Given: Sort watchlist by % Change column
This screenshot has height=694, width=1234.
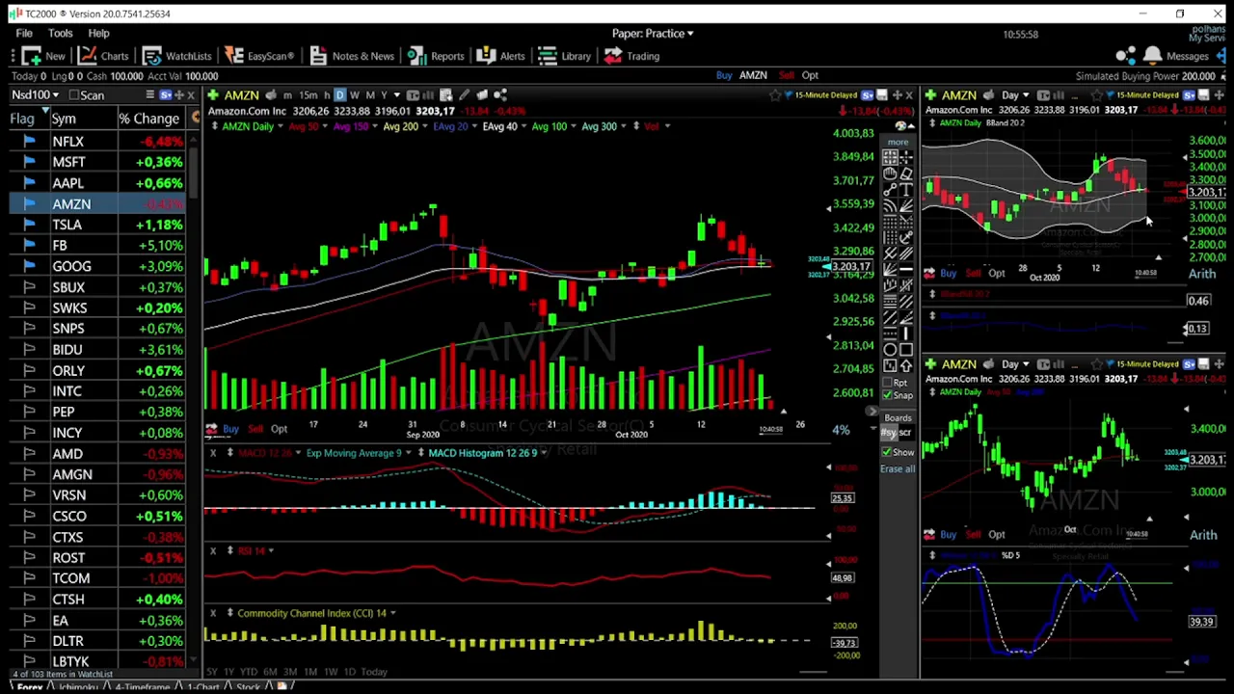Looking at the screenshot, I should [149, 119].
